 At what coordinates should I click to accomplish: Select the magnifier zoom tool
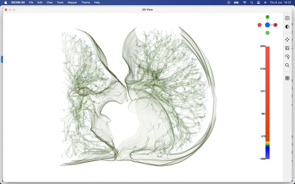pos(287,65)
